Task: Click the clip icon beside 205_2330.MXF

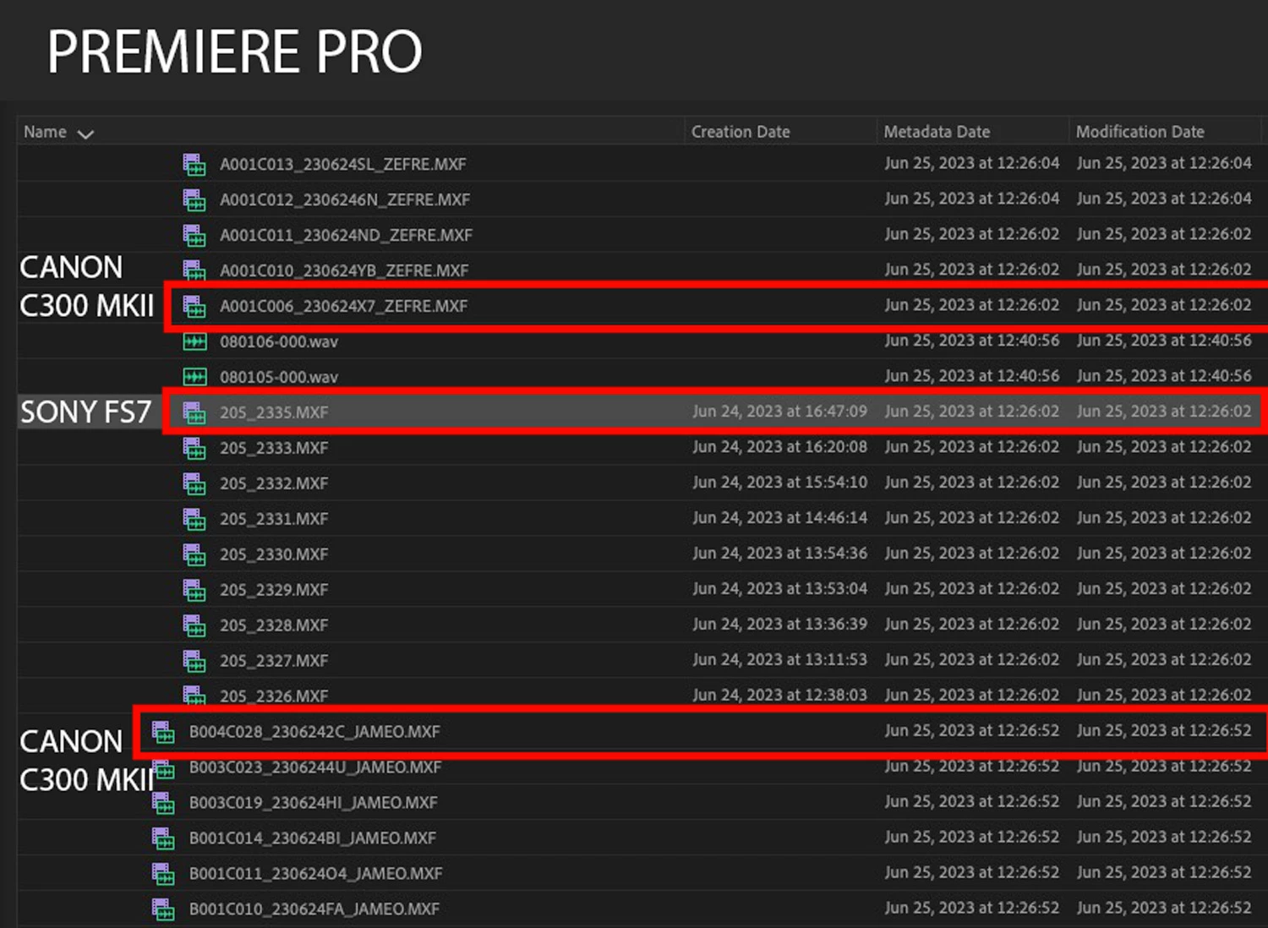Action: pyautogui.click(x=194, y=554)
